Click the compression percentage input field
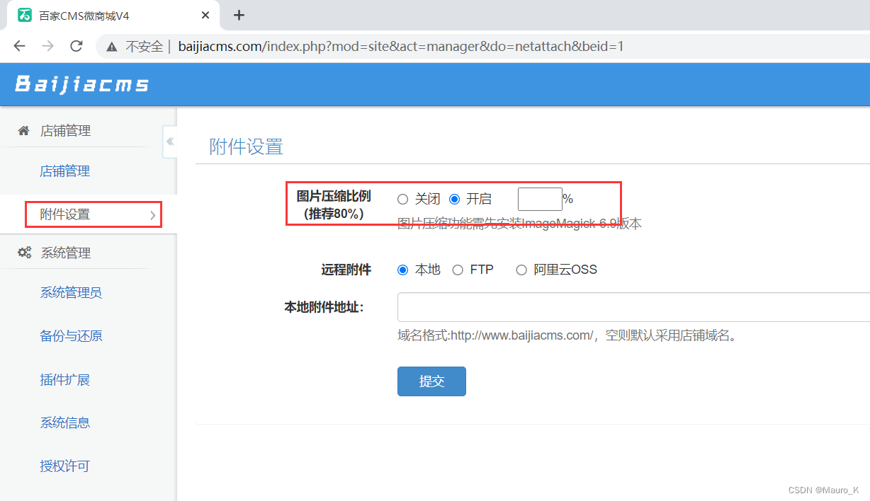Image resolution: width=870 pixels, height=501 pixels. point(540,199)
